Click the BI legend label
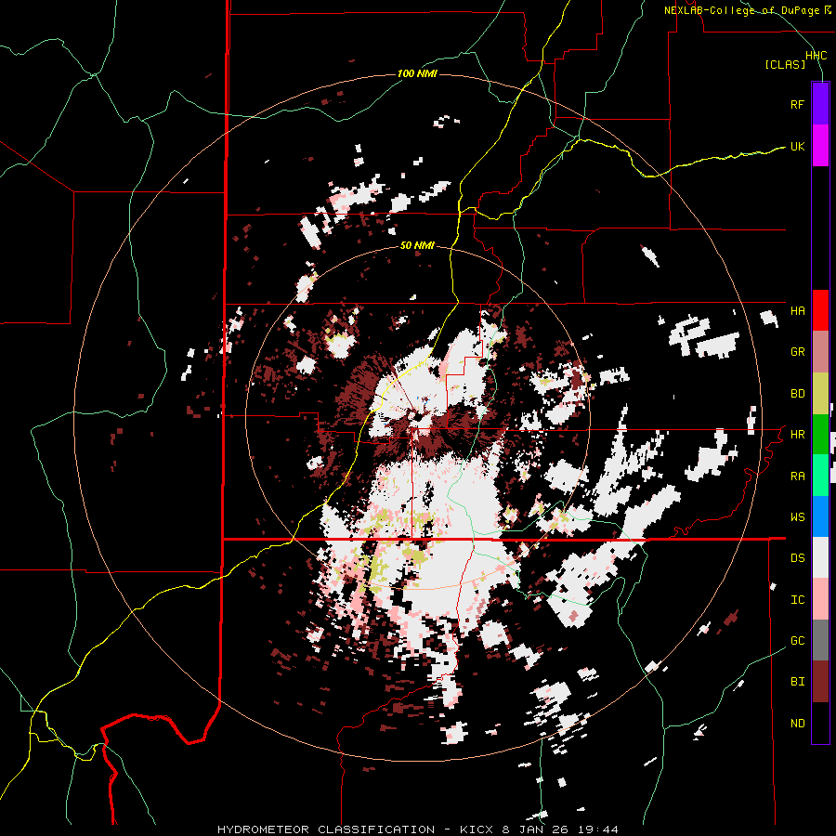Image resolution: width=836 pixels, height=836 pixels. click(797, 682)
